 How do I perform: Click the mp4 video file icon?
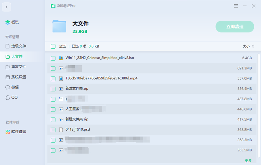(x=61, y=79)
